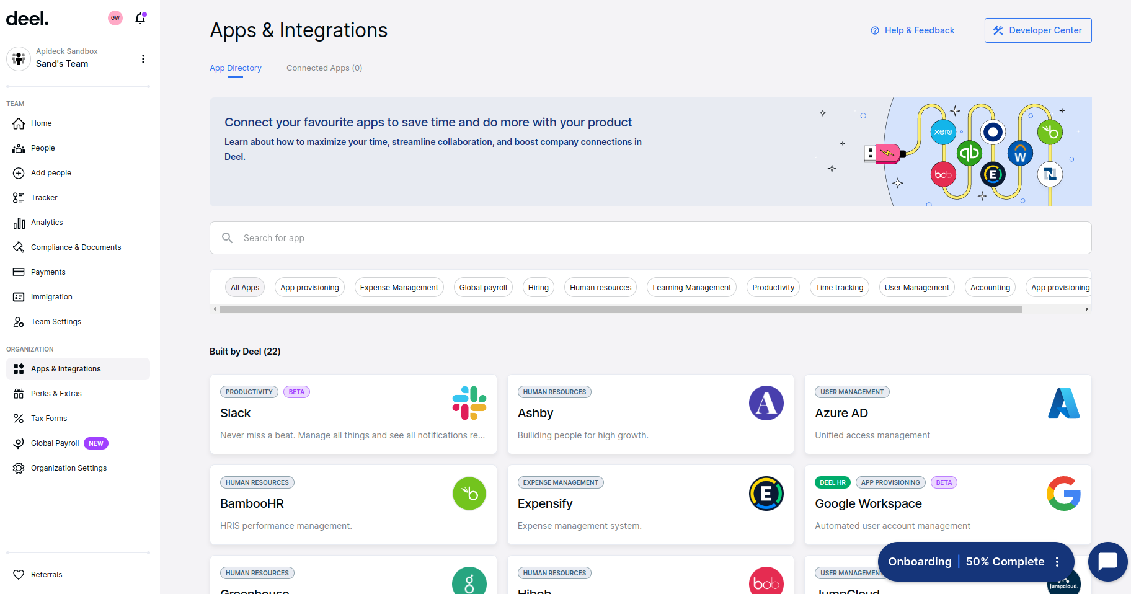Open the Help & Feedback link
1131x594 pixels.
[912, 30]
